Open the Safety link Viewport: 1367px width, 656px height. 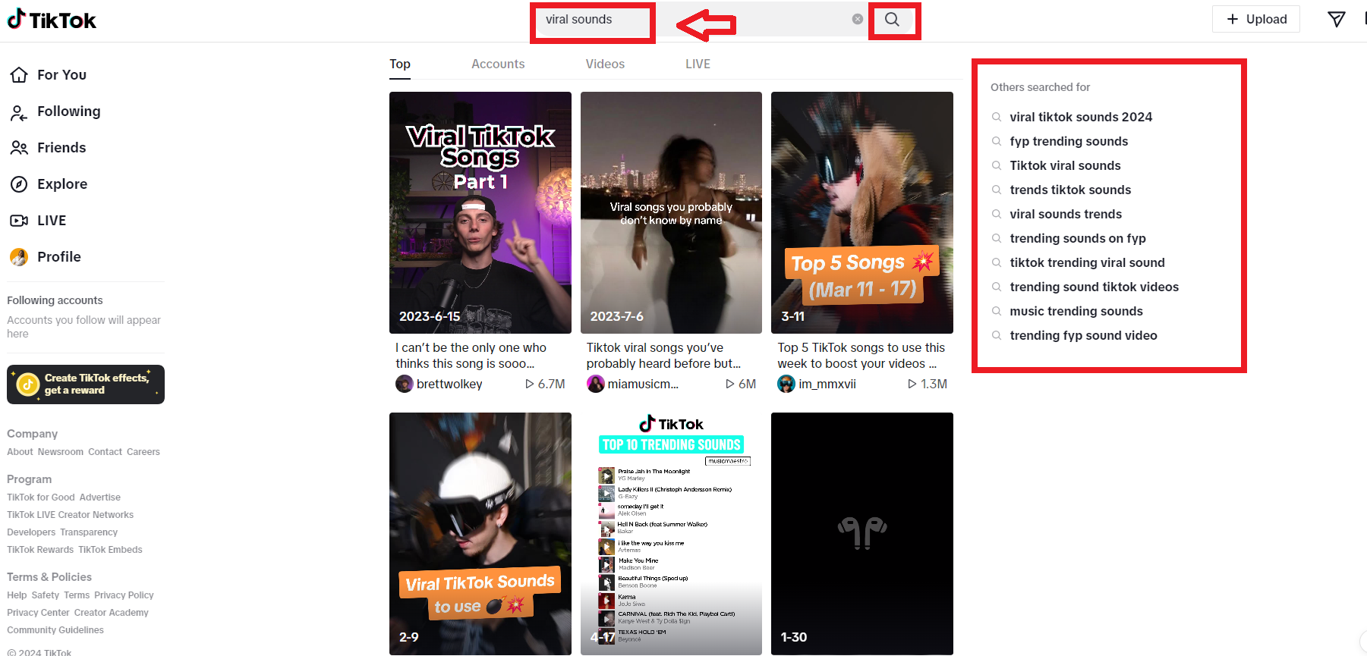[46, 595]
